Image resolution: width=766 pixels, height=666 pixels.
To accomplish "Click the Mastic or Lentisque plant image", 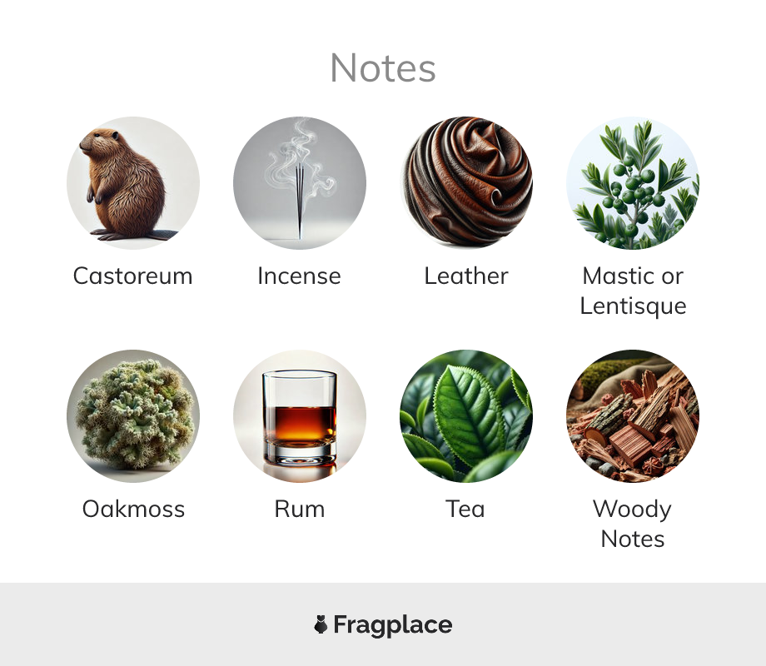I will point(633,183).
